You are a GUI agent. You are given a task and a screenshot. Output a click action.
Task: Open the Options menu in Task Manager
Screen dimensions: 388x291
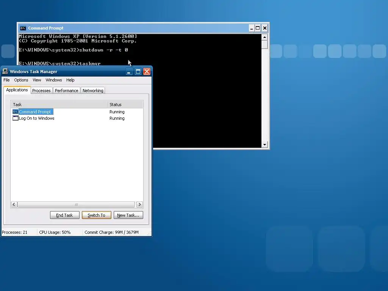click(x=21, y=80)
